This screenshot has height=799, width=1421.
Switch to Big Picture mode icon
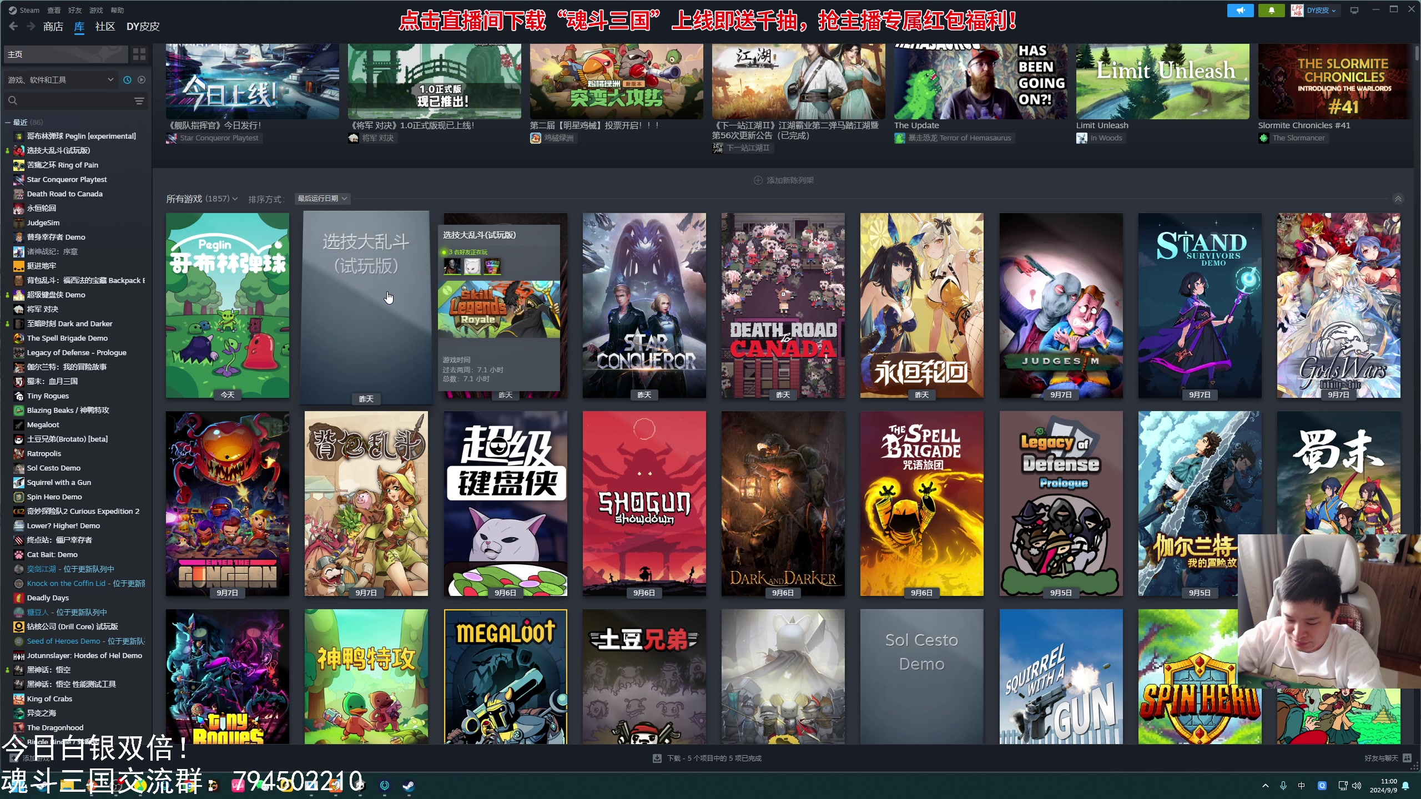[x=1354, y=11]
